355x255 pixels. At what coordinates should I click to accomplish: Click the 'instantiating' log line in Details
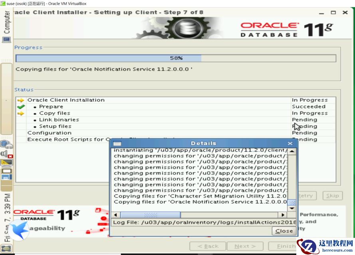200,150
